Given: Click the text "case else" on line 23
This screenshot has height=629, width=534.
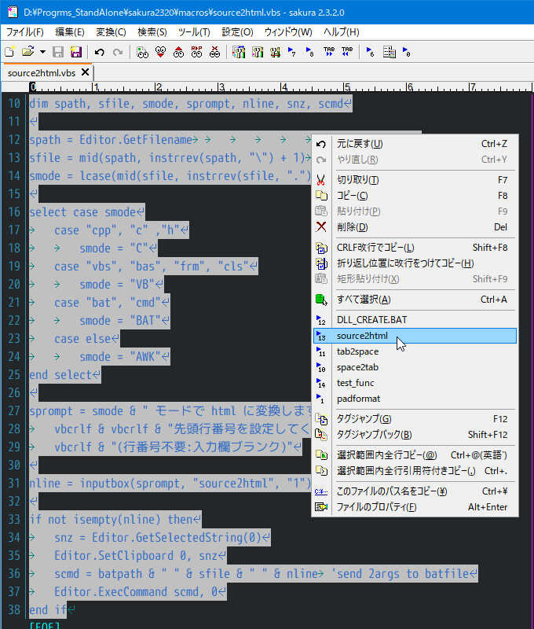Looking at the screenshot, I should pyautogui.click(x=82, y=339).
